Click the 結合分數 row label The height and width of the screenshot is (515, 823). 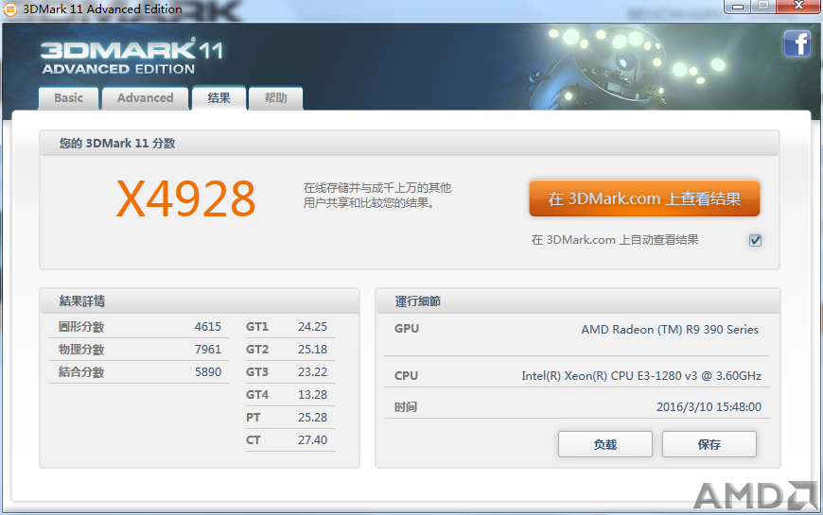pos(81,371)
